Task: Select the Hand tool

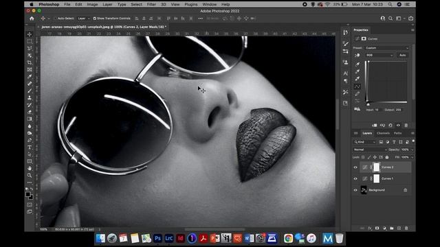Action: [x=30, y=168]
